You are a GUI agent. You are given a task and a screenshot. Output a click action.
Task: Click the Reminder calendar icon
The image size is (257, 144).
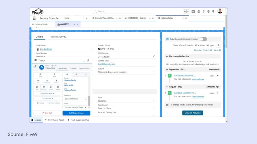(x=44, y=88)
